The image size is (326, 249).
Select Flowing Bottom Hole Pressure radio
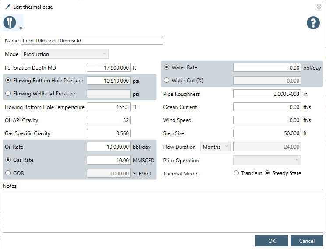point(8,81)
